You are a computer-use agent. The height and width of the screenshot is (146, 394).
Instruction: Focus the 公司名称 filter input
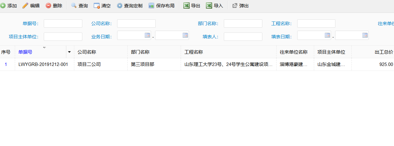coord(136,24)
